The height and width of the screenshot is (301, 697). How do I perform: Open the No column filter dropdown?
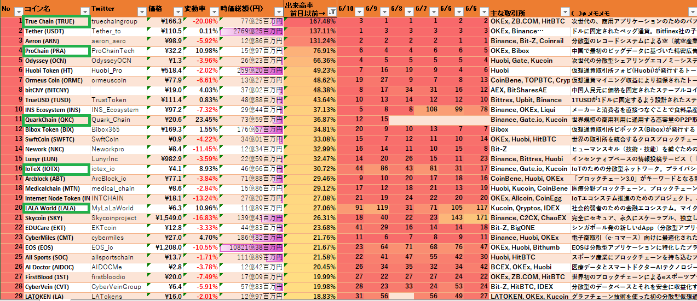18,11
